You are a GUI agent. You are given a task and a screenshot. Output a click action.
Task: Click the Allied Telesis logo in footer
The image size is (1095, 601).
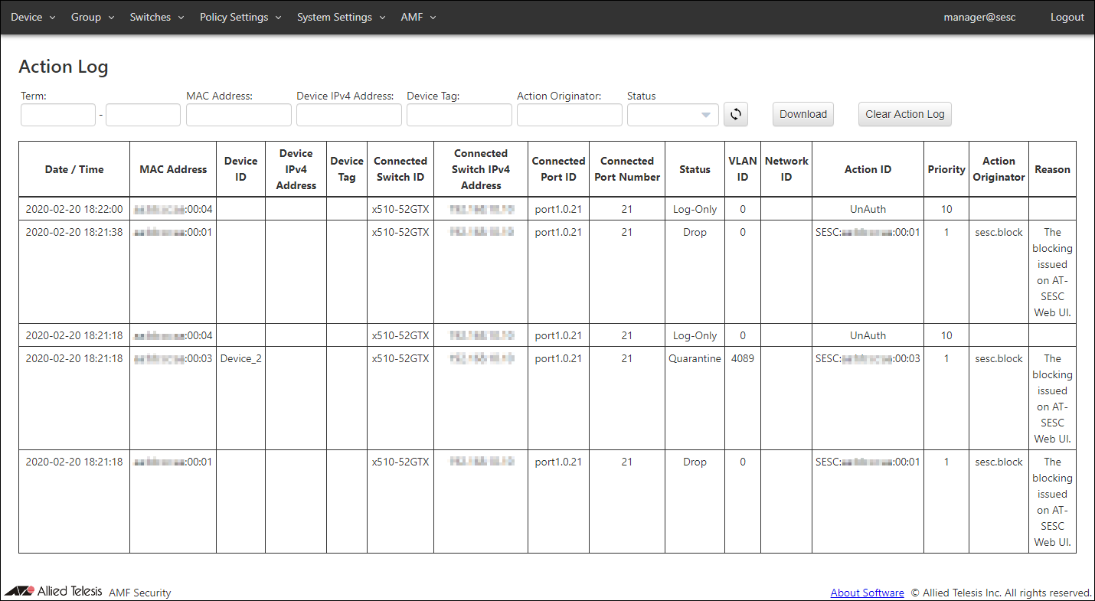point(54,591)
